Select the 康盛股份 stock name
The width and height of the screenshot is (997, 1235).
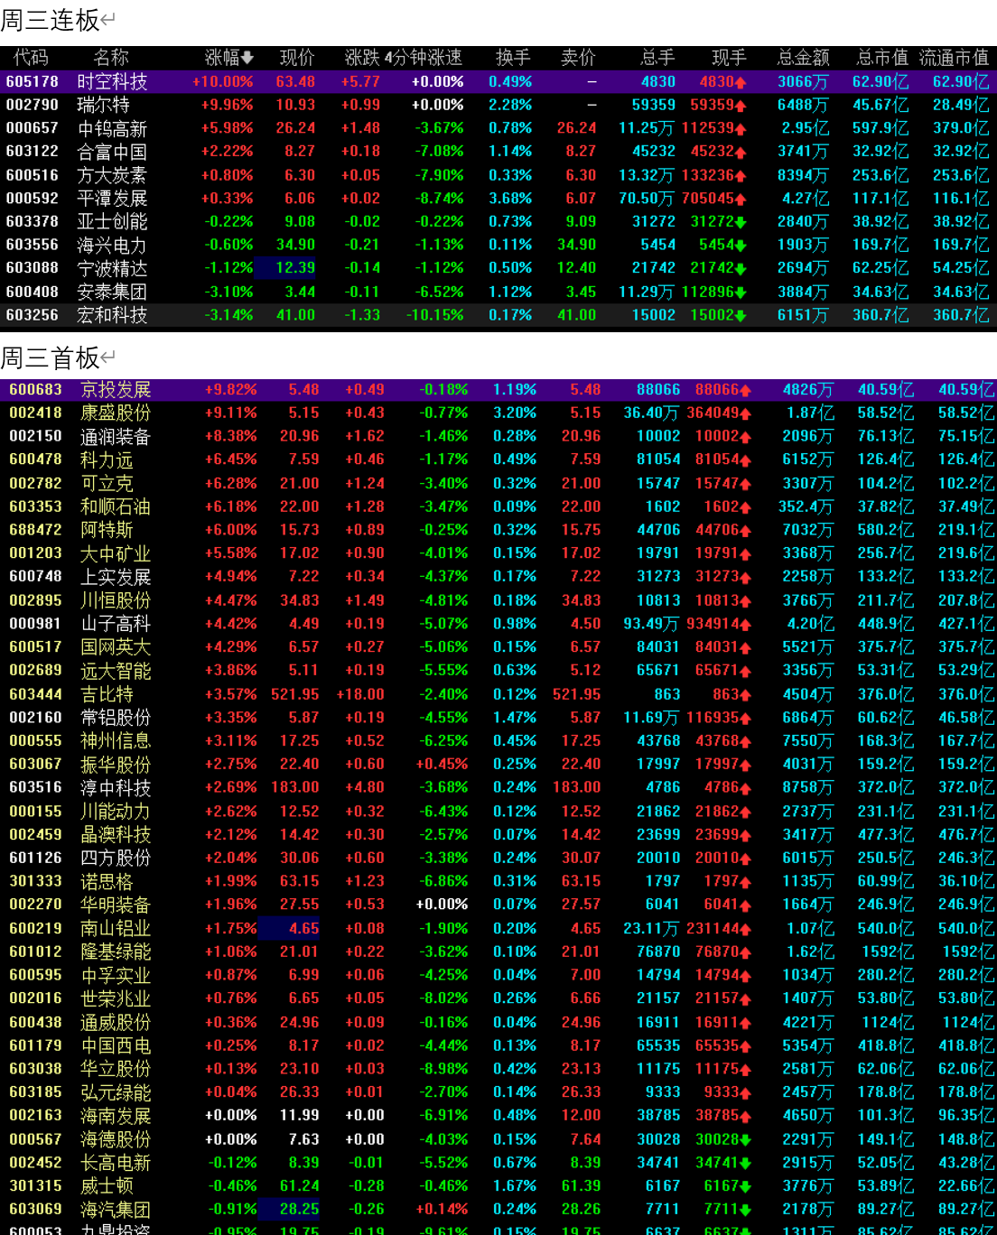116,413
